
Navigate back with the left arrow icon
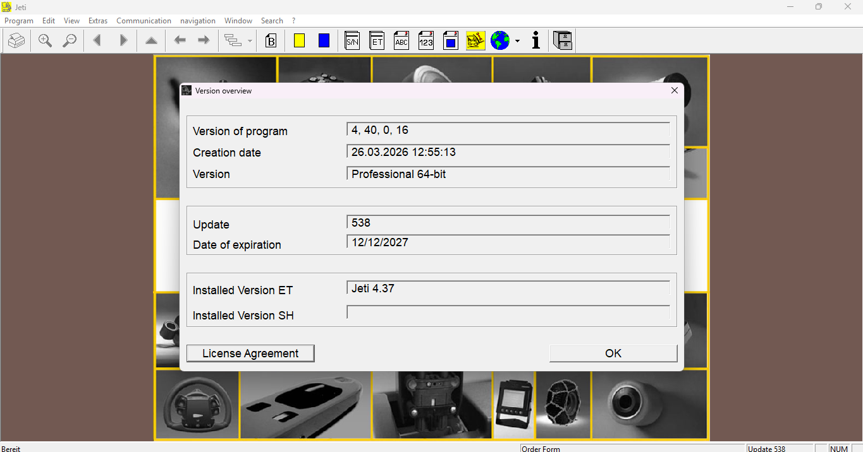180,41
